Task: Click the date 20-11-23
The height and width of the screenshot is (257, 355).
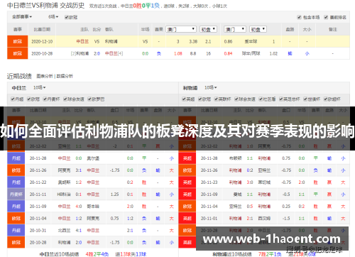Action: pos(209,182)
